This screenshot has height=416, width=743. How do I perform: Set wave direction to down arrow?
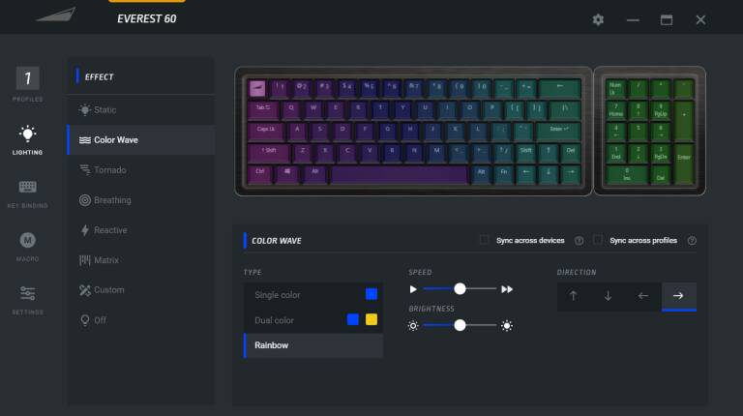coord(608,296)
